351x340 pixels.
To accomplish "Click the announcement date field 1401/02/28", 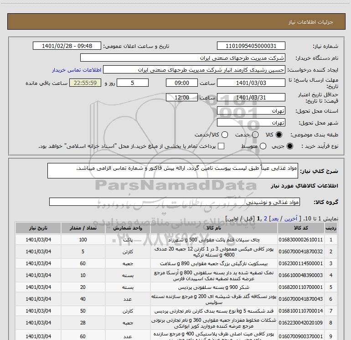I will tap(67, 46).
